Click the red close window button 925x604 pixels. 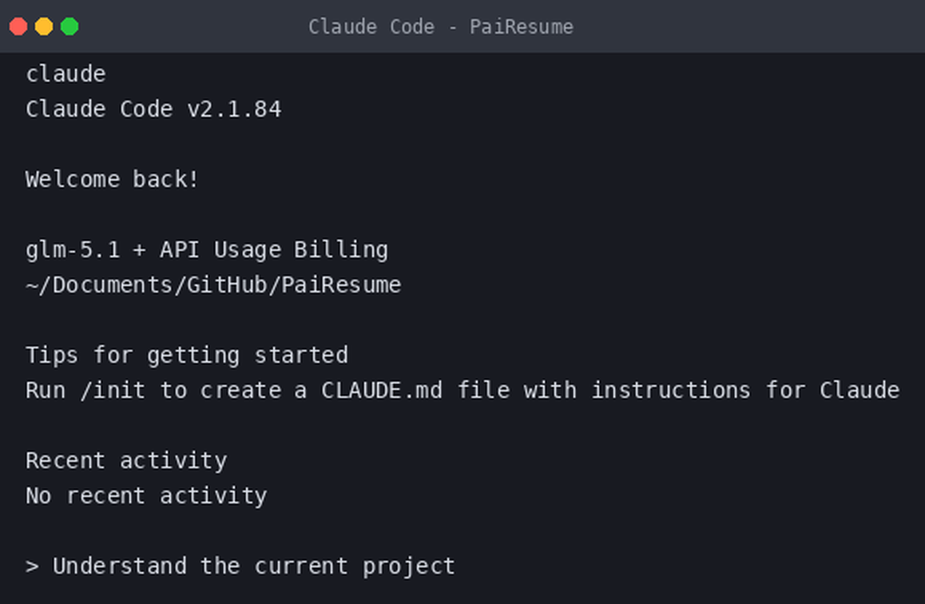click(18, 26)
